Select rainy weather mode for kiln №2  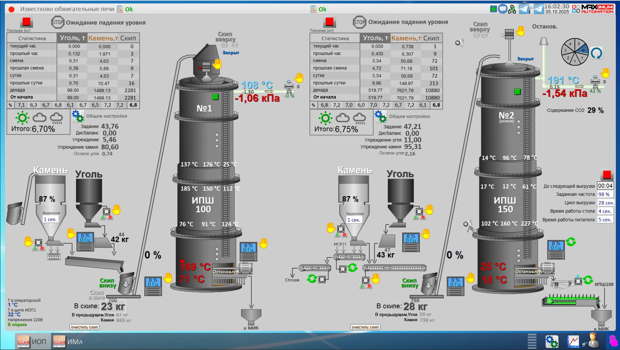359,118
